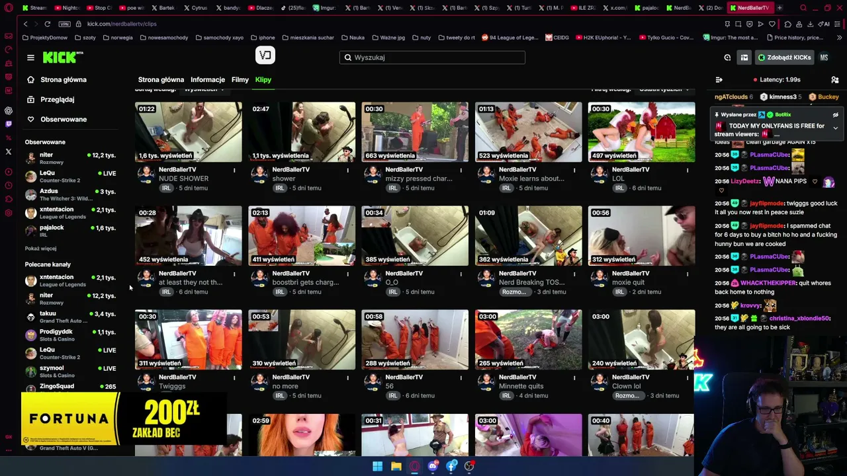The image size is (847, 476).
Task: Switch to the Filmy tab
Action: tap(240, 80)
